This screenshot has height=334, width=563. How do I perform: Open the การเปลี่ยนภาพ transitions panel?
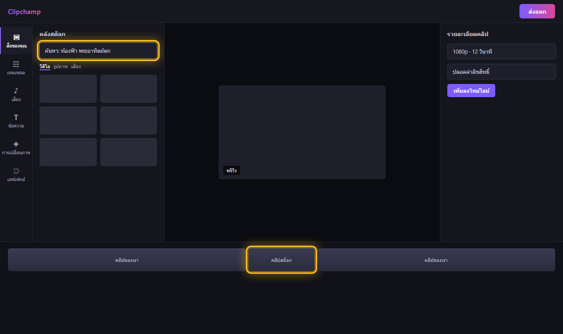[16, 148]
